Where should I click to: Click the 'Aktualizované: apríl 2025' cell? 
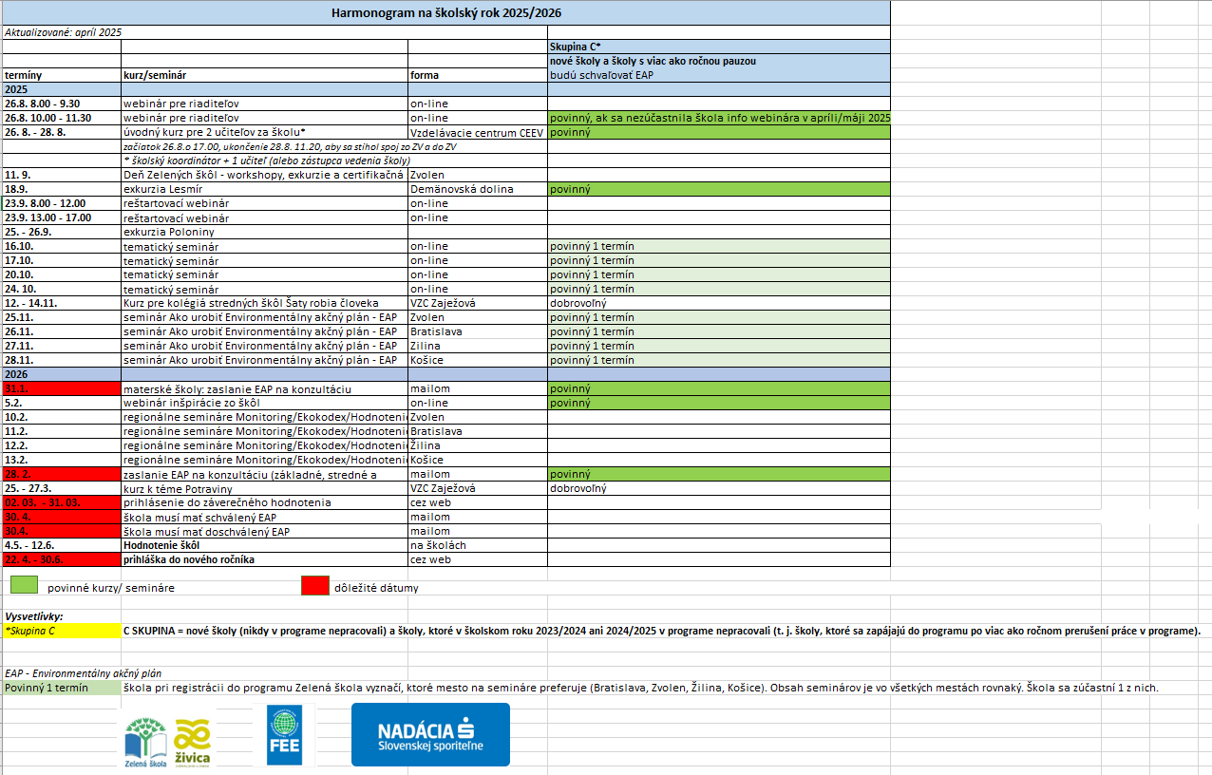63,32
